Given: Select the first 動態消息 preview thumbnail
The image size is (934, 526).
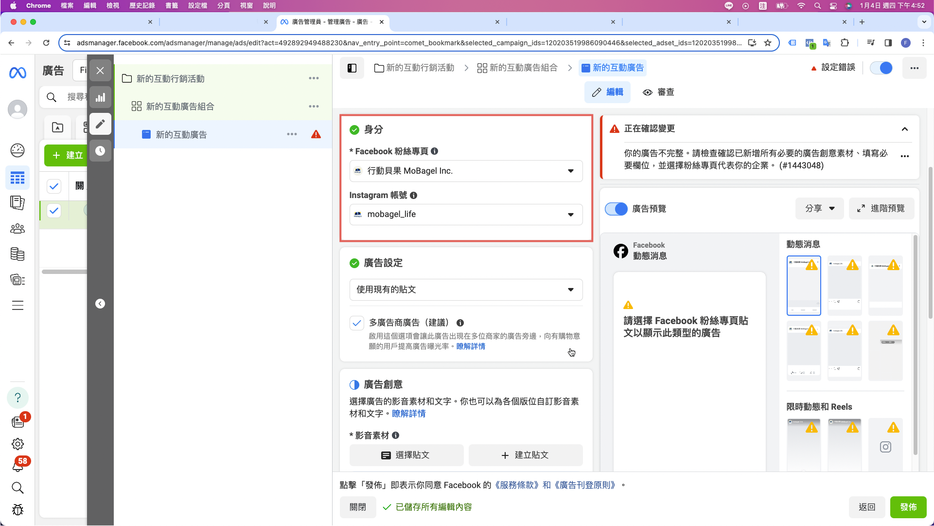Looking at the screenshot, I should pos(804,286).
